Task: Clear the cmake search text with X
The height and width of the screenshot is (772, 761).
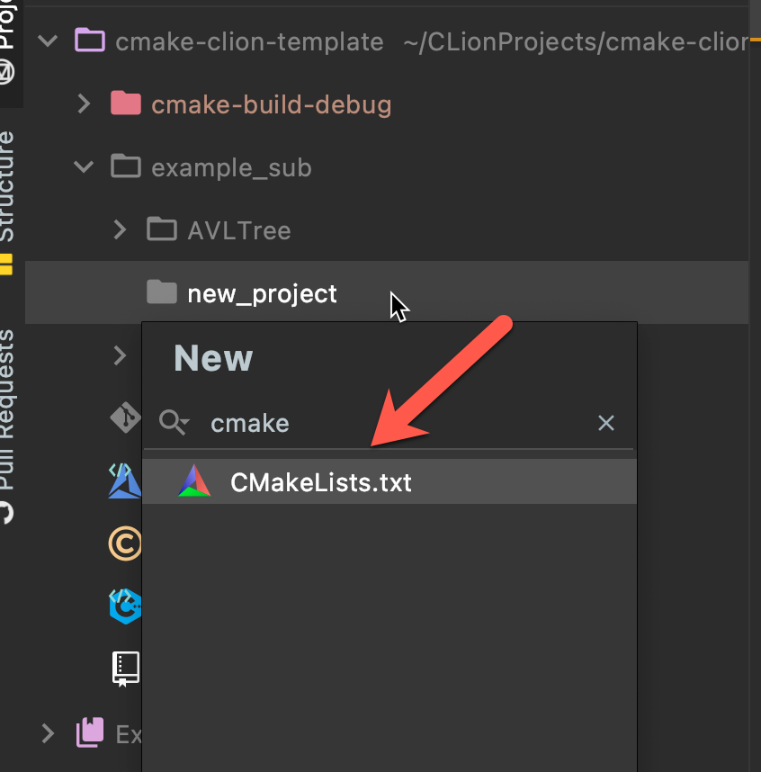Action: [606, 423]
